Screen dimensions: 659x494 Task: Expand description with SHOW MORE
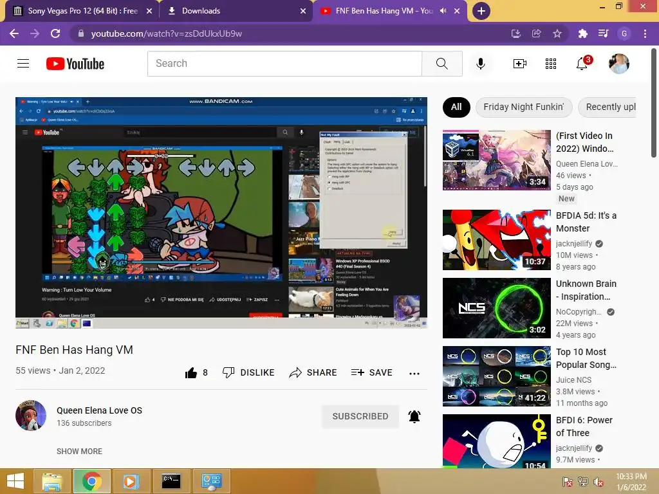(79, 451)
